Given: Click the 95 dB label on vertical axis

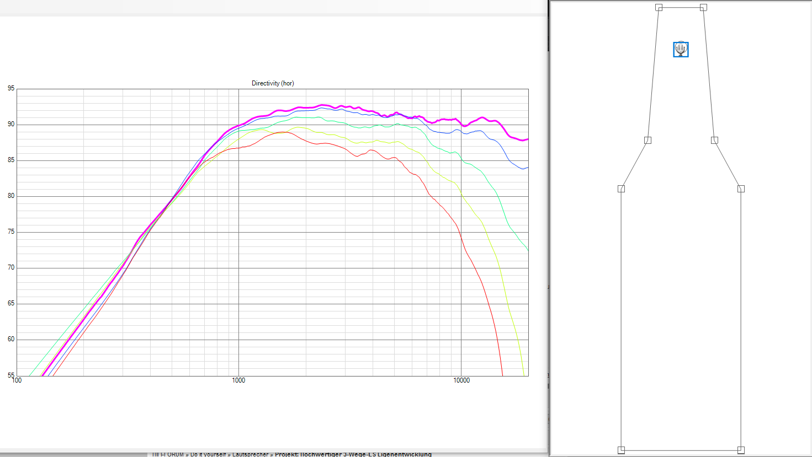Looking at the screenshot, I should (x=11, y=89).
